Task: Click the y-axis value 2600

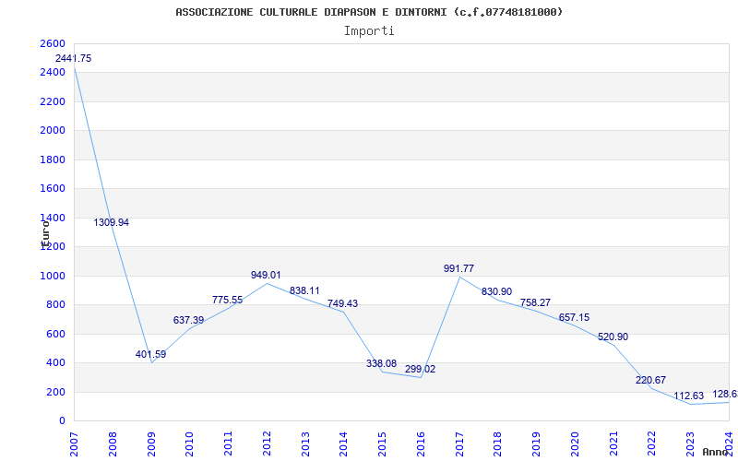Action: tap(53, 43)
